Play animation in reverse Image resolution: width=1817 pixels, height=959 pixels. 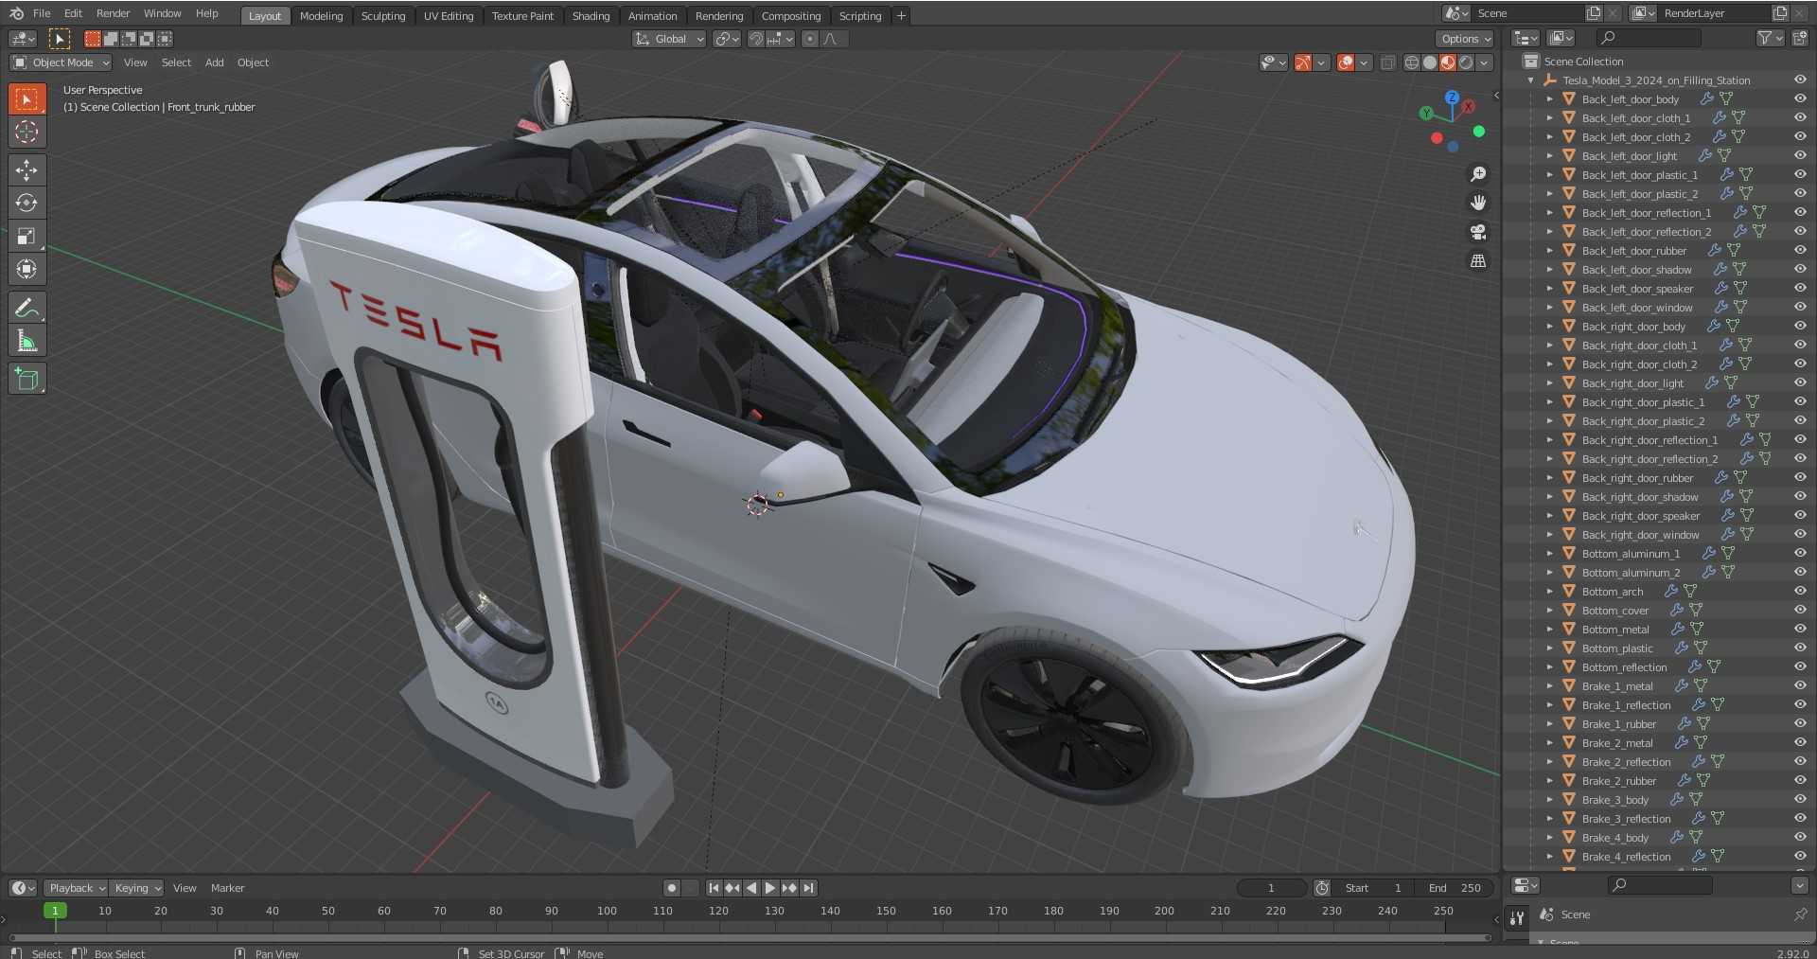point(751,888)
